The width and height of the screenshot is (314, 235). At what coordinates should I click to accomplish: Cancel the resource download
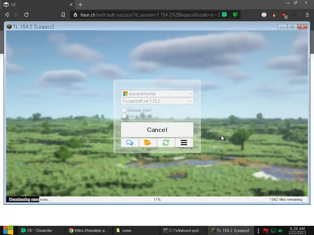(157, 130)
